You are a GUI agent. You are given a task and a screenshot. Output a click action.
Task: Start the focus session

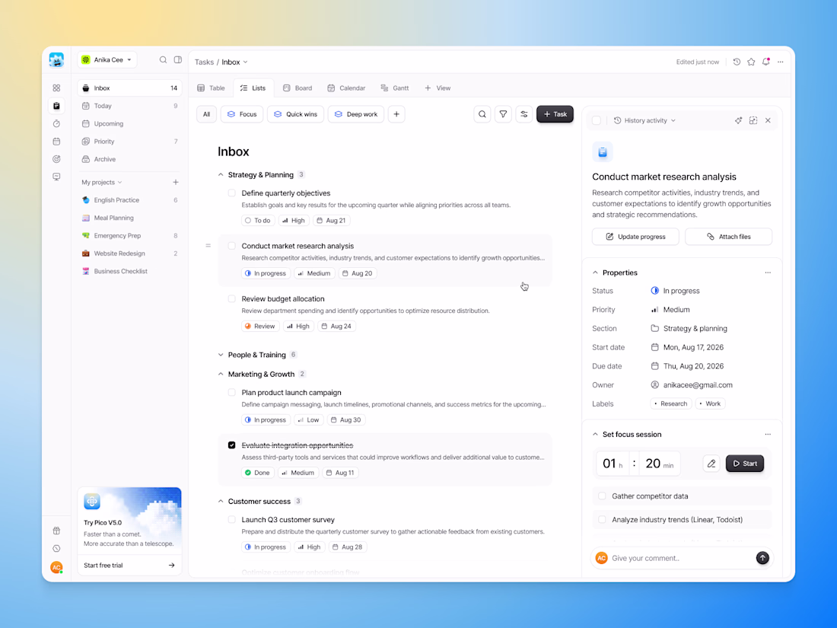tap(745, 464)
